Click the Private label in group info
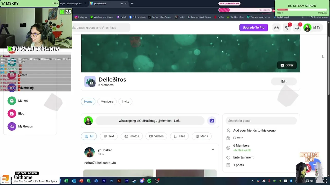Image resolution: width=330 pixels, height=185 pixels. 238,138
